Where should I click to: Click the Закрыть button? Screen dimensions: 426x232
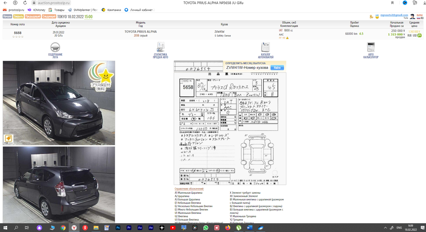(x=19, y=16)
